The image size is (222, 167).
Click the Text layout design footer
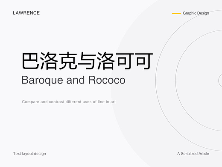pos(29,154)
